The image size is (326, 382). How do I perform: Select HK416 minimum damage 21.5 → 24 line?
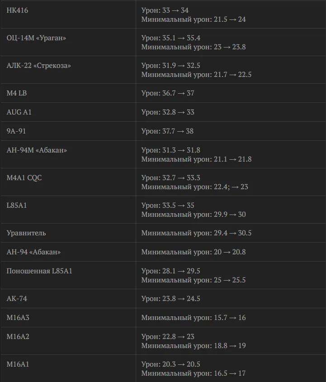pos(194,19)
